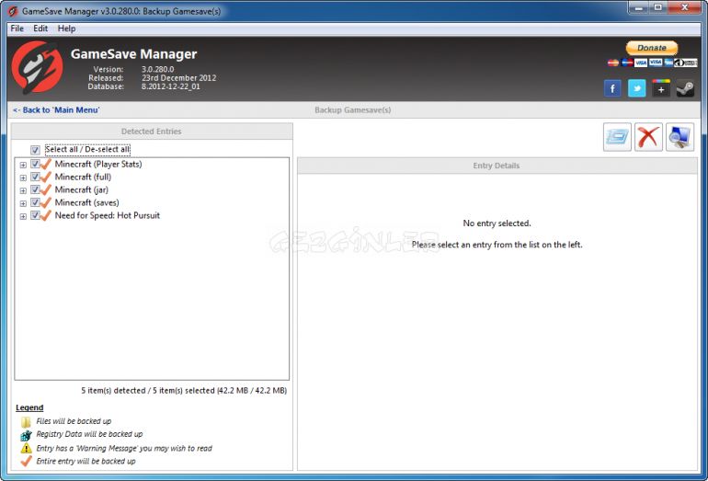
Task: Click the red X toolbar button
Action: [648, 137]
